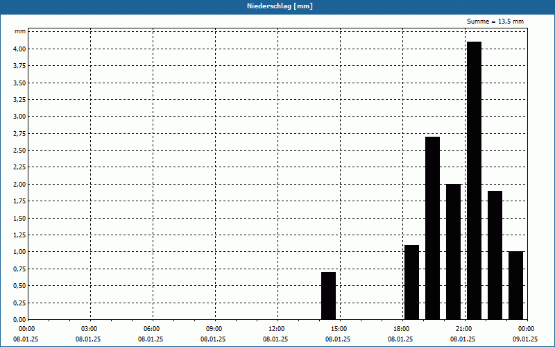Click the 21:00 time label on x-axis
Viewport: 555px width, 347px height.
pyautogui.click(x=464, y=329)
